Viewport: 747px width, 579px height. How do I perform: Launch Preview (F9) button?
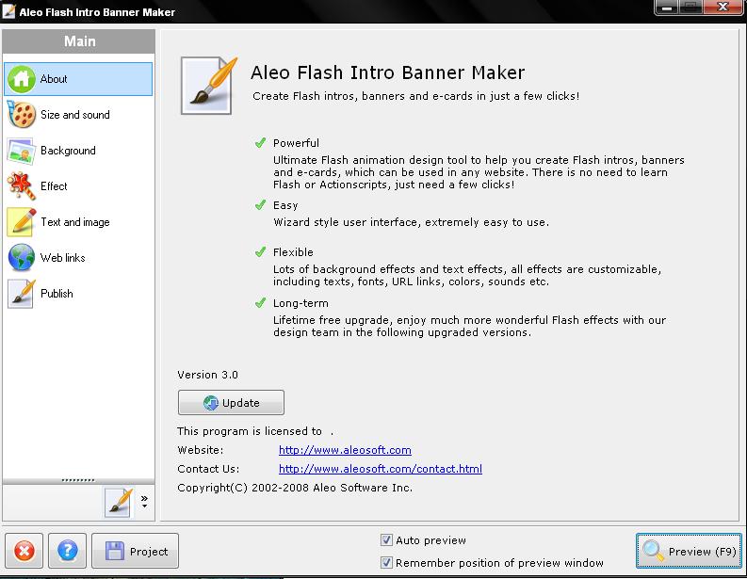tap(689, 551)
